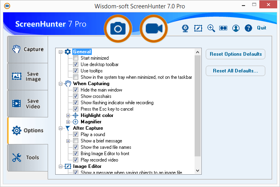The image size is (280, 187).
Task: Enable Show a brief message checkbox
Action: point(76,141)
